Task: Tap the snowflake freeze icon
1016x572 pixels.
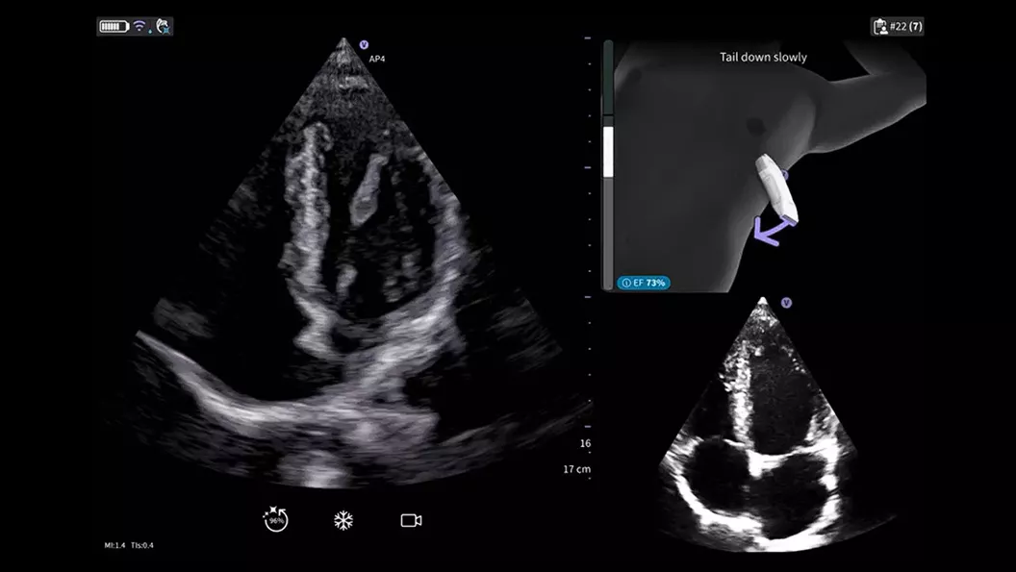Action: point(343,520)
